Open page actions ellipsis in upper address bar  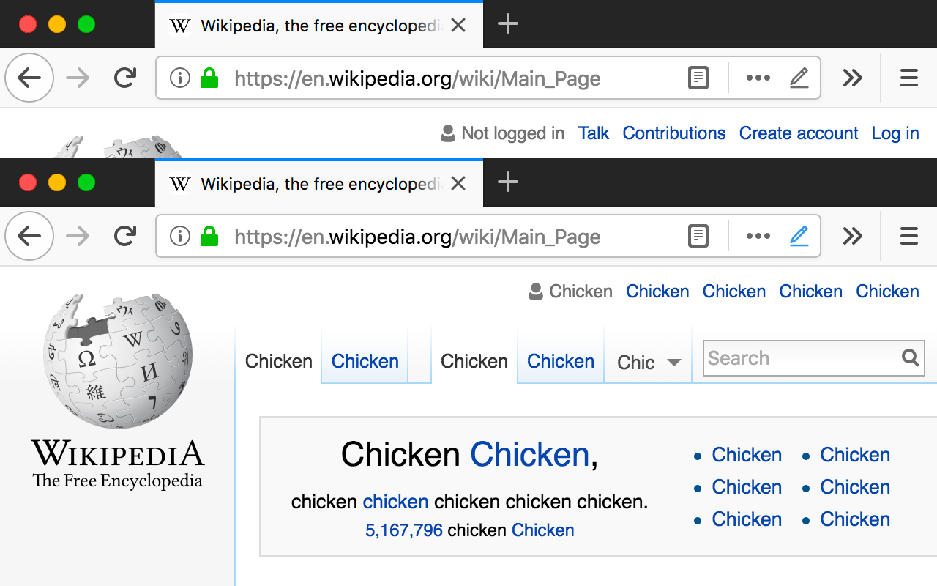coord(758,78)
